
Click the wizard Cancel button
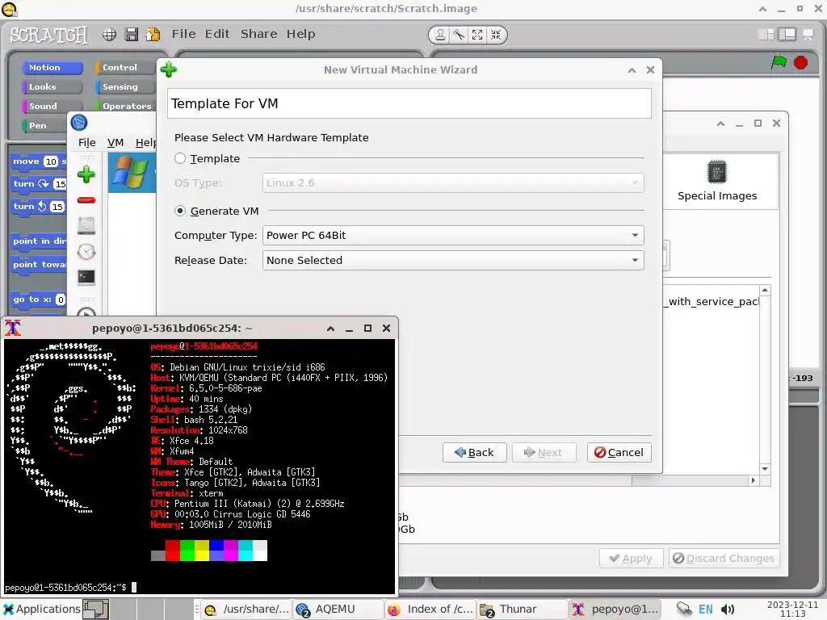click(619, 452)
